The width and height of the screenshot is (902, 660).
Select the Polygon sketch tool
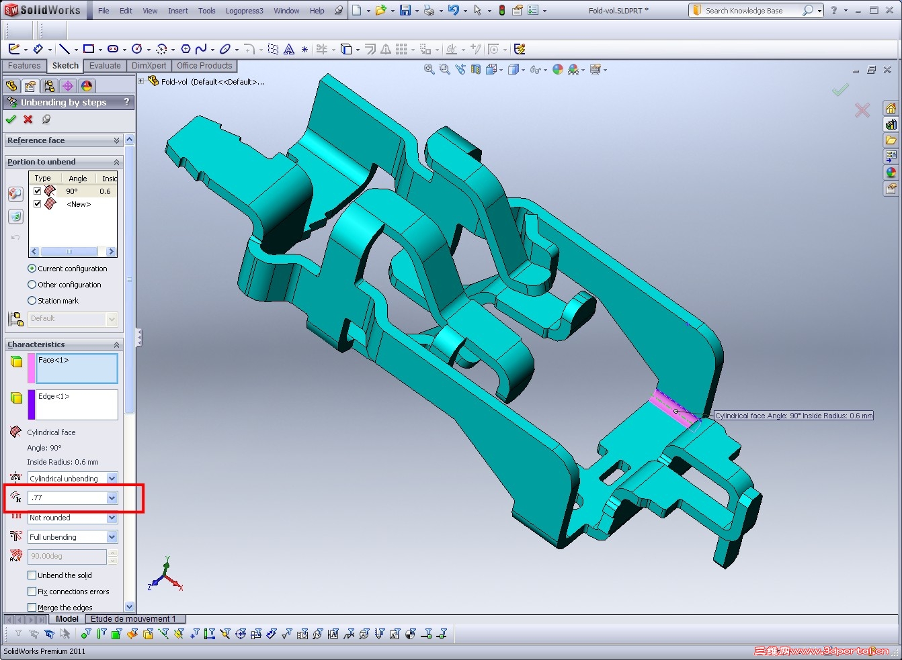pos(186,49)
